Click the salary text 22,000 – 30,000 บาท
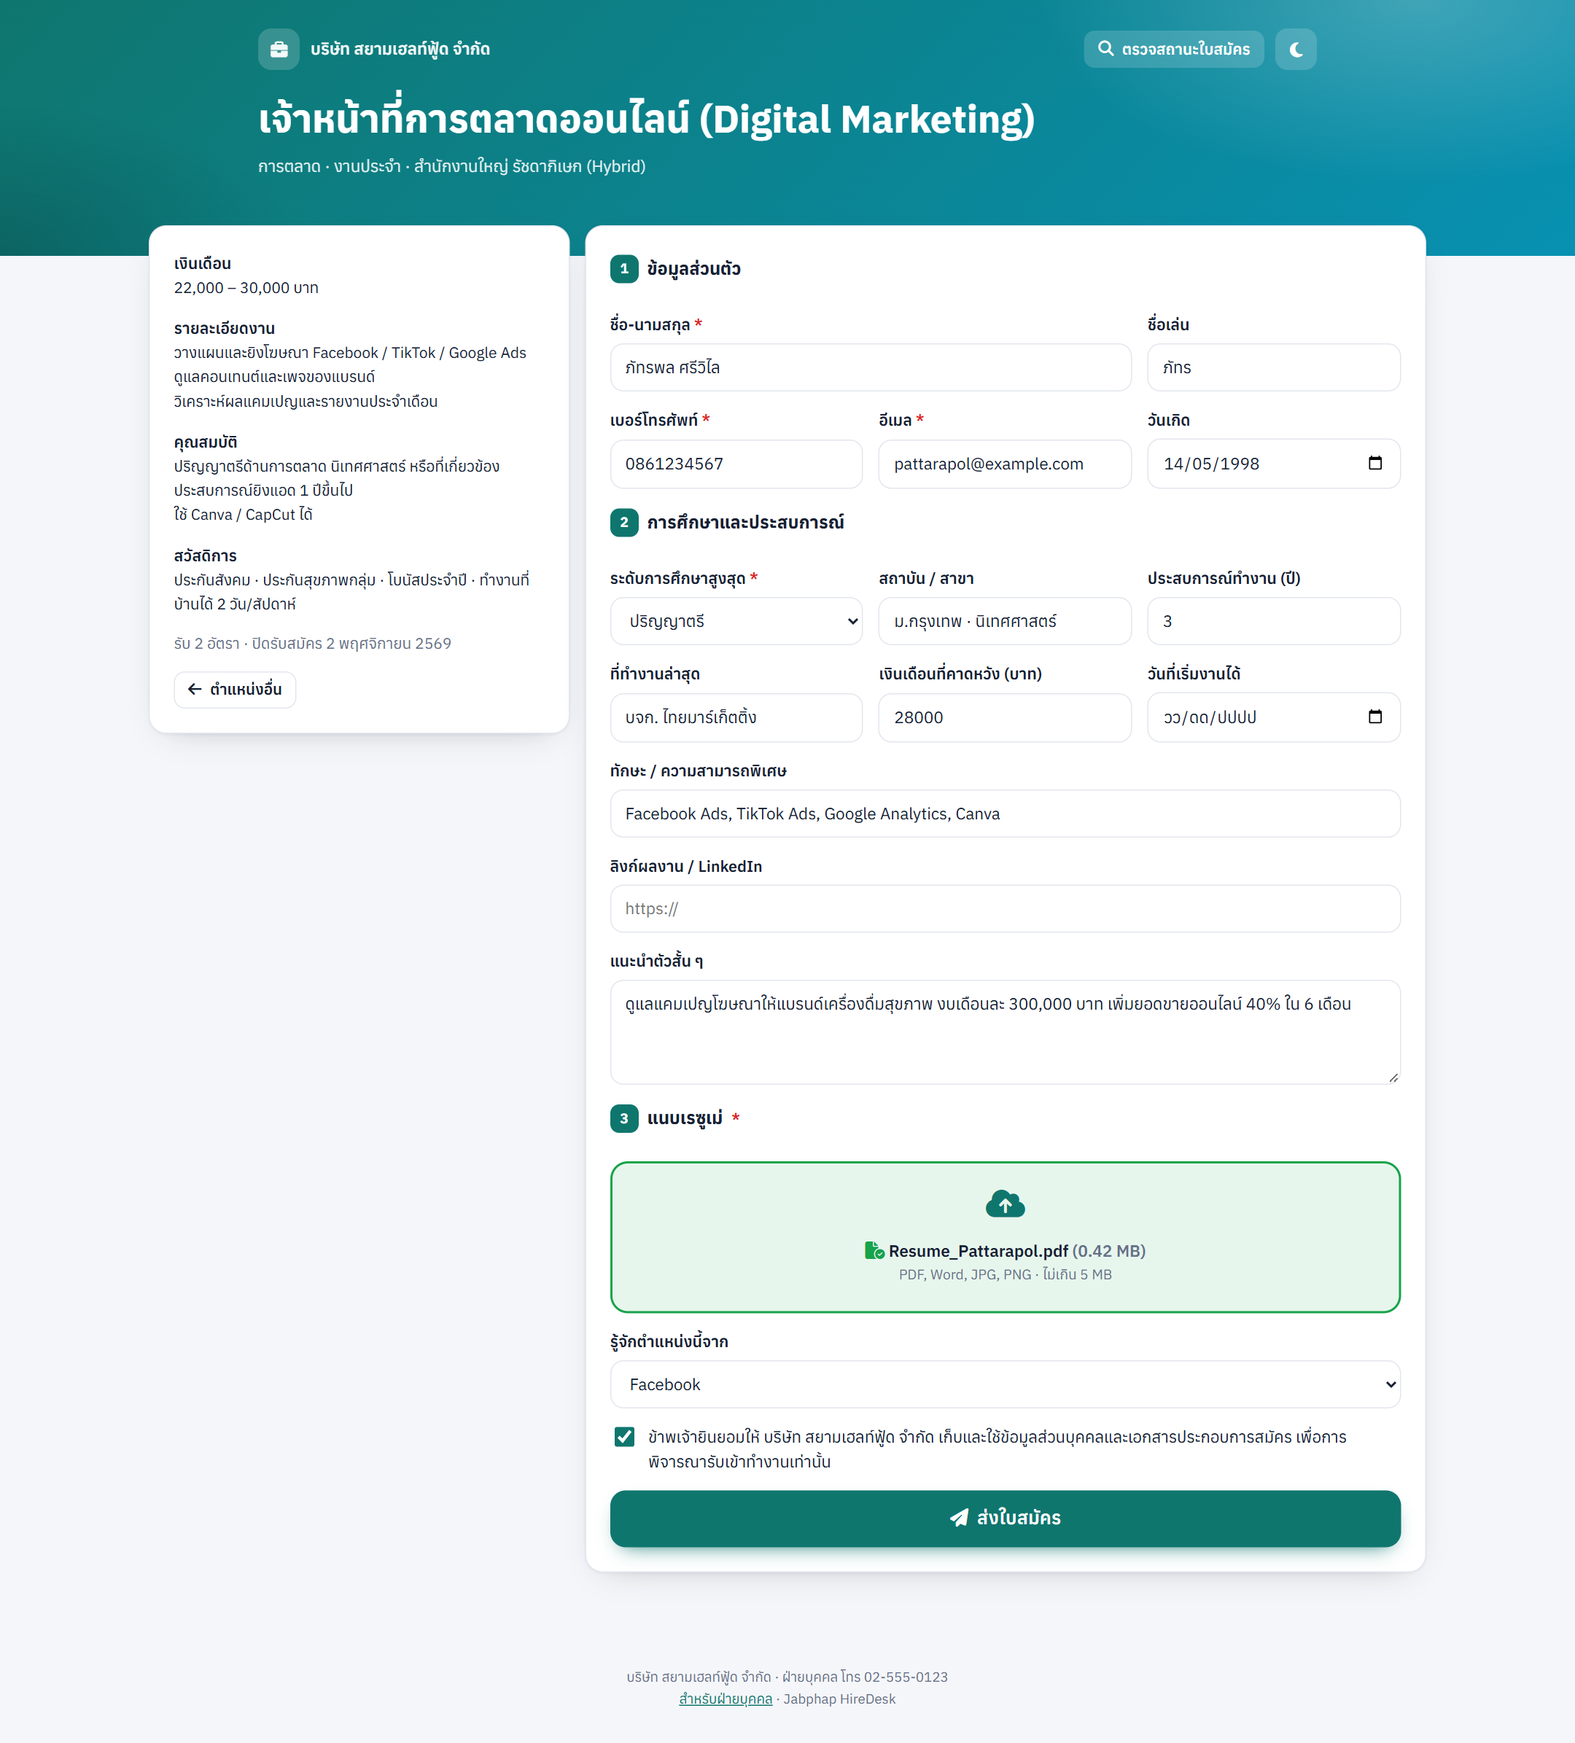The image size is (1575, 1743). tap(246, 288)
